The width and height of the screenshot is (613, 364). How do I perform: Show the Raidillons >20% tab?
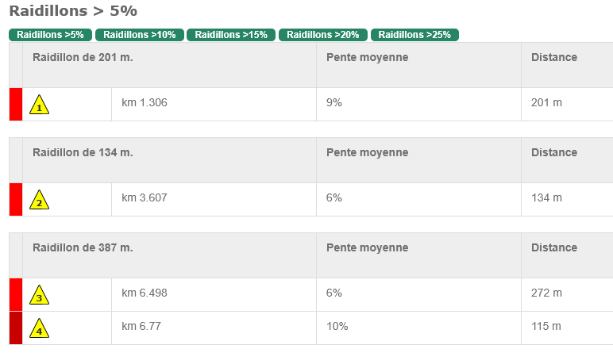pyautogui.click(x=323, y=35)
